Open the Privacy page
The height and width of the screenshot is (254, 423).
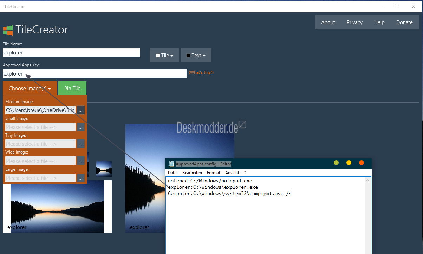tap(354, 22)
